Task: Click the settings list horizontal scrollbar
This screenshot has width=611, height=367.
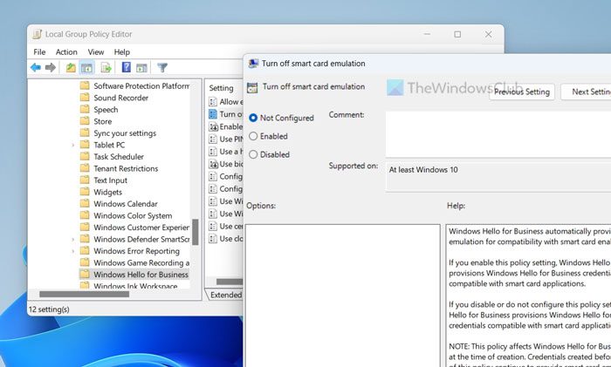Action: pyautogui.click(x=230, y=282)
